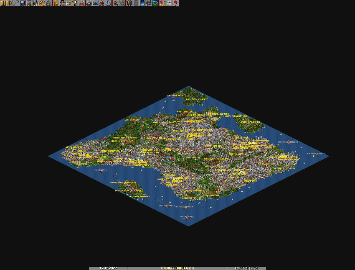Viewport: 355px width, 270px height.
Task: Click the company money balance display
Action: 247,268
